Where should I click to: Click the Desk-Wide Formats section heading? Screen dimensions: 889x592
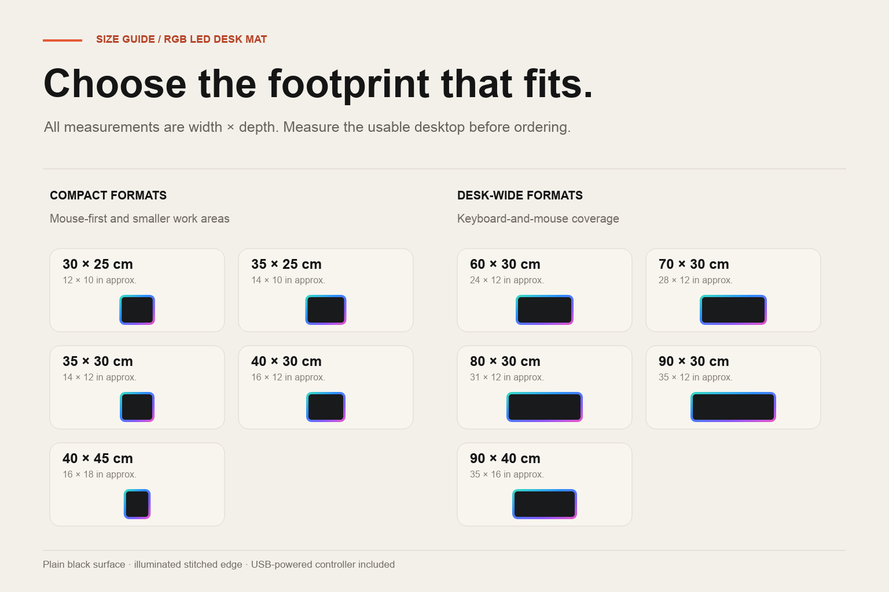520,195
